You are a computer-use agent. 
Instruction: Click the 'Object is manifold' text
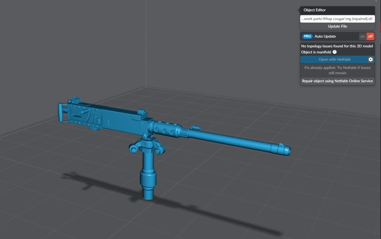[x=316, y=52]
